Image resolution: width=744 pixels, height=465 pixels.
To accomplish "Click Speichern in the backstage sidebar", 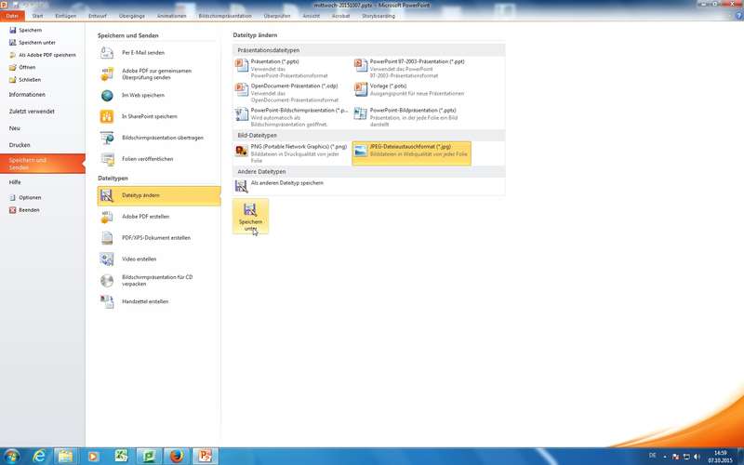I will (26, 30).
